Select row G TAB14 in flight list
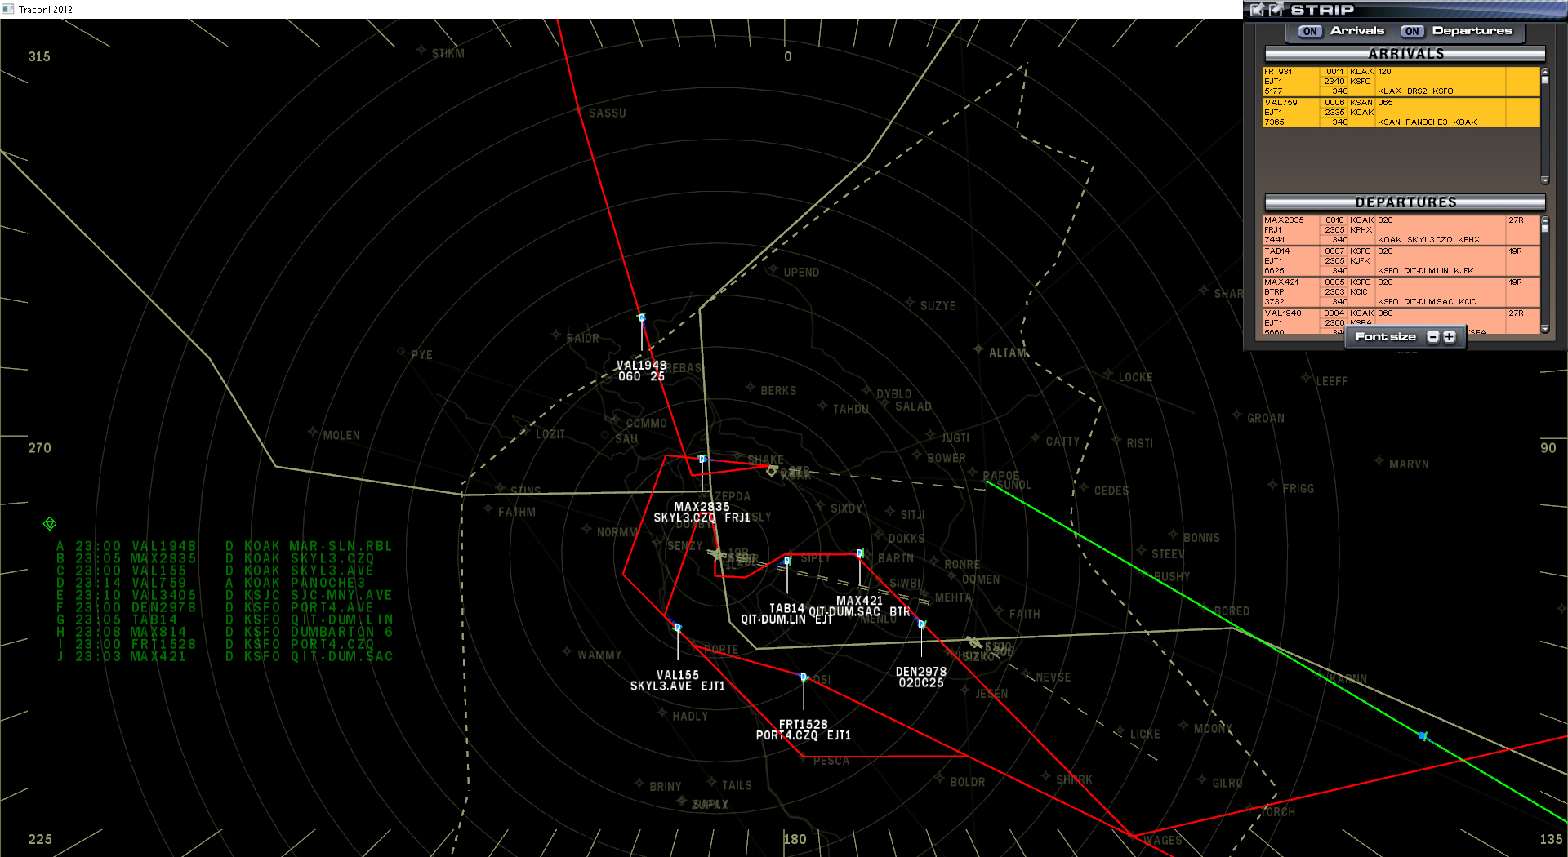 click(225, 619)
